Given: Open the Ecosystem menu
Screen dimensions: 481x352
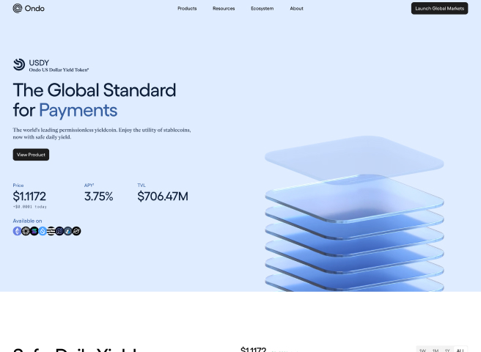Looking at the screenshot, I should pos(262,9).
